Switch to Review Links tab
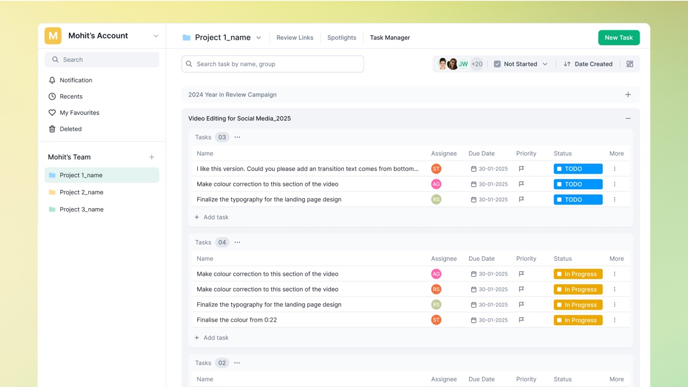Image resolution: width=688 pixels, height=387 pixels. (295, 38)
